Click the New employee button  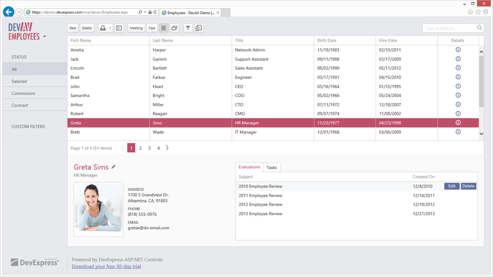click(x=73, y=28)
